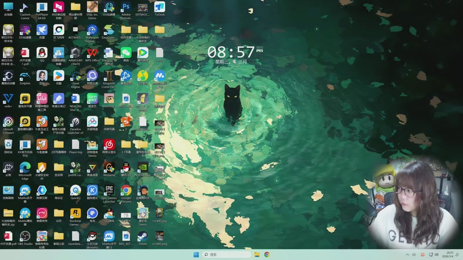463x260 pixels.
Task: Open Cheat Engine shortcut
Action: [75, 79]
